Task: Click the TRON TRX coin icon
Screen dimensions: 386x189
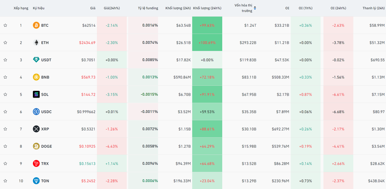Action: click(x=36, y=164)
